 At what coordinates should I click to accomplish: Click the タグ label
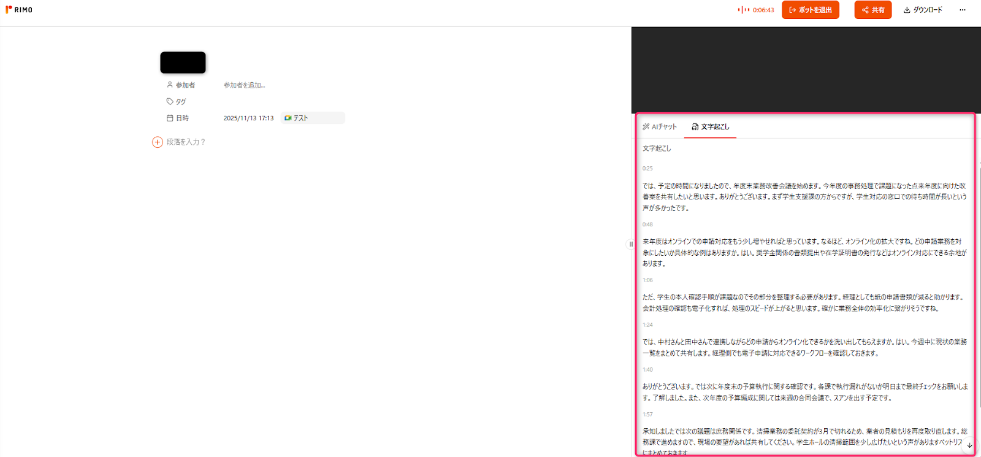pos(181,102)
